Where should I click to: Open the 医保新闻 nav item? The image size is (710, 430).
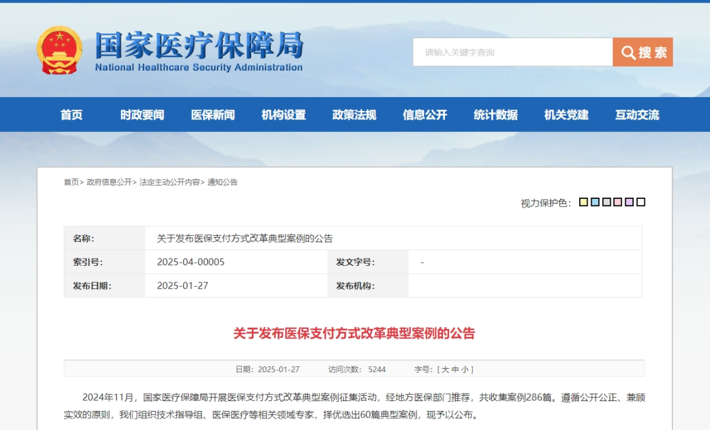(x=213, y=115)
